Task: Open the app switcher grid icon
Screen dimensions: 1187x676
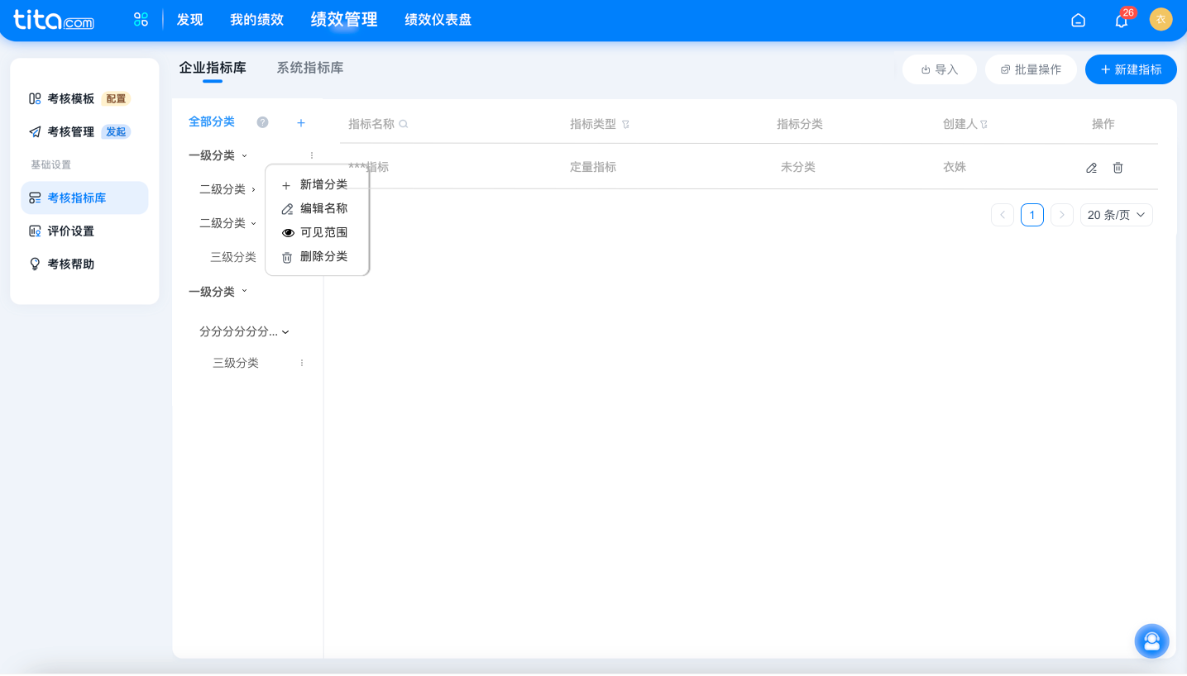Action: click(x=141, y=20)
